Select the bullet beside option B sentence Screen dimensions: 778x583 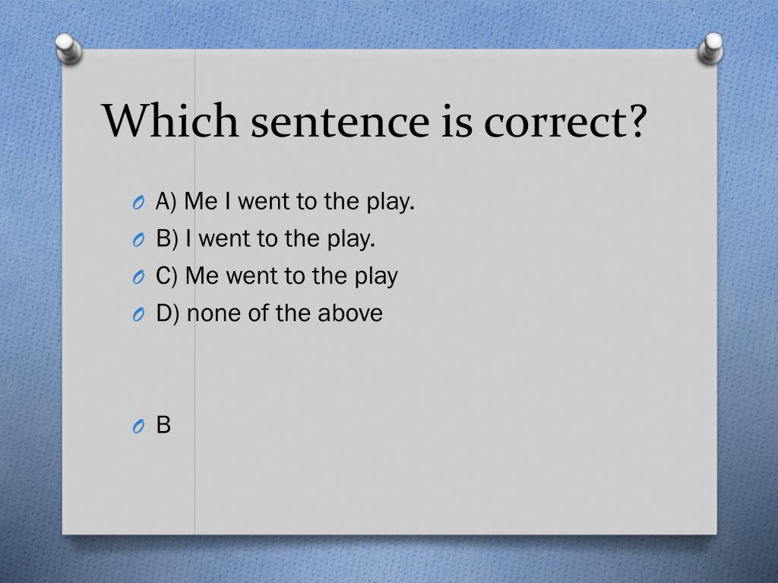(138, 240)
